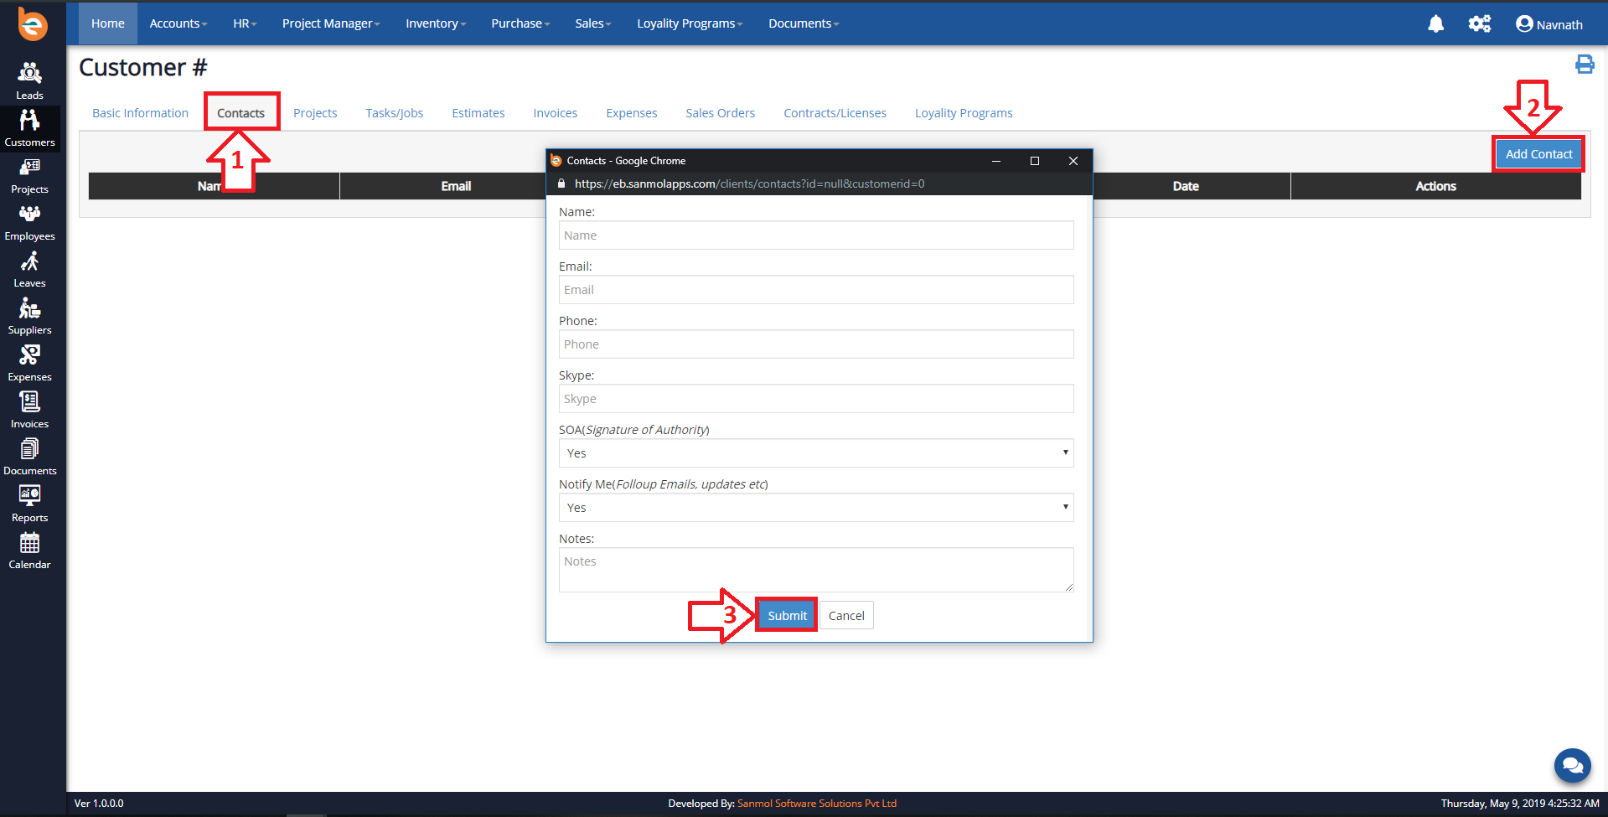Submit the contact form
1608x817 pixels.
(787, 616)
